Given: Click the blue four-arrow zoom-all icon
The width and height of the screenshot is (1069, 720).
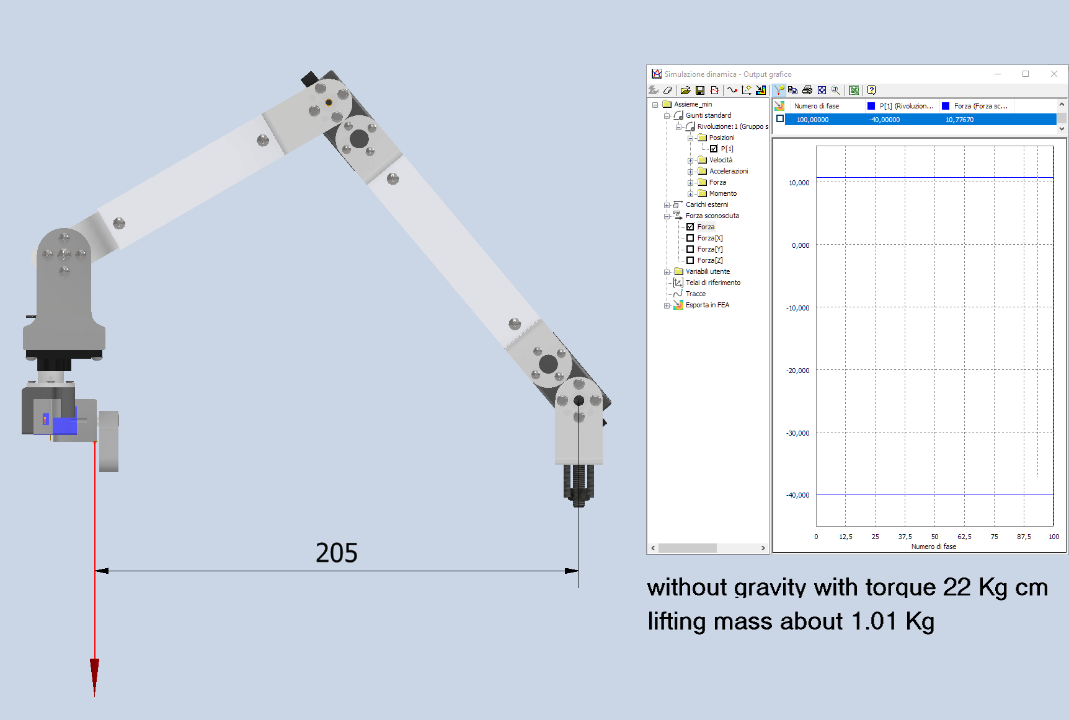Looking at the screenshot, I should click(x=822, y=90).
